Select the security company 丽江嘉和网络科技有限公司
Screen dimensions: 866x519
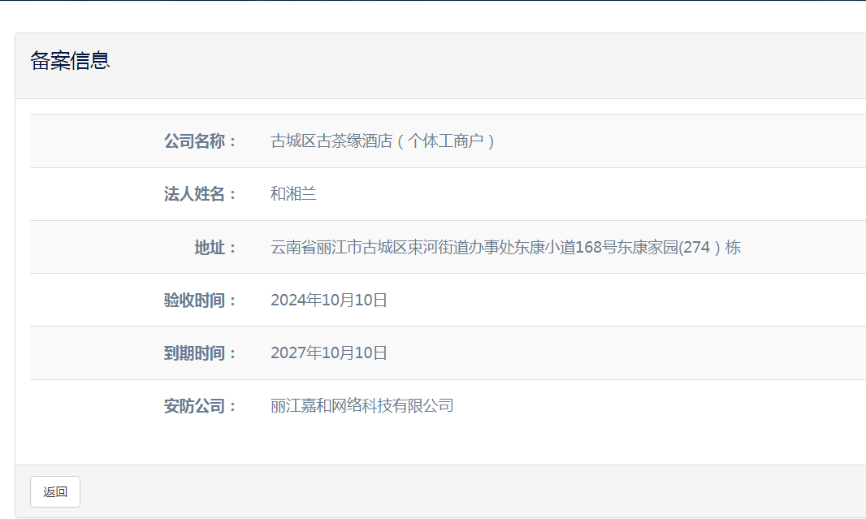[x=362, y=406]
